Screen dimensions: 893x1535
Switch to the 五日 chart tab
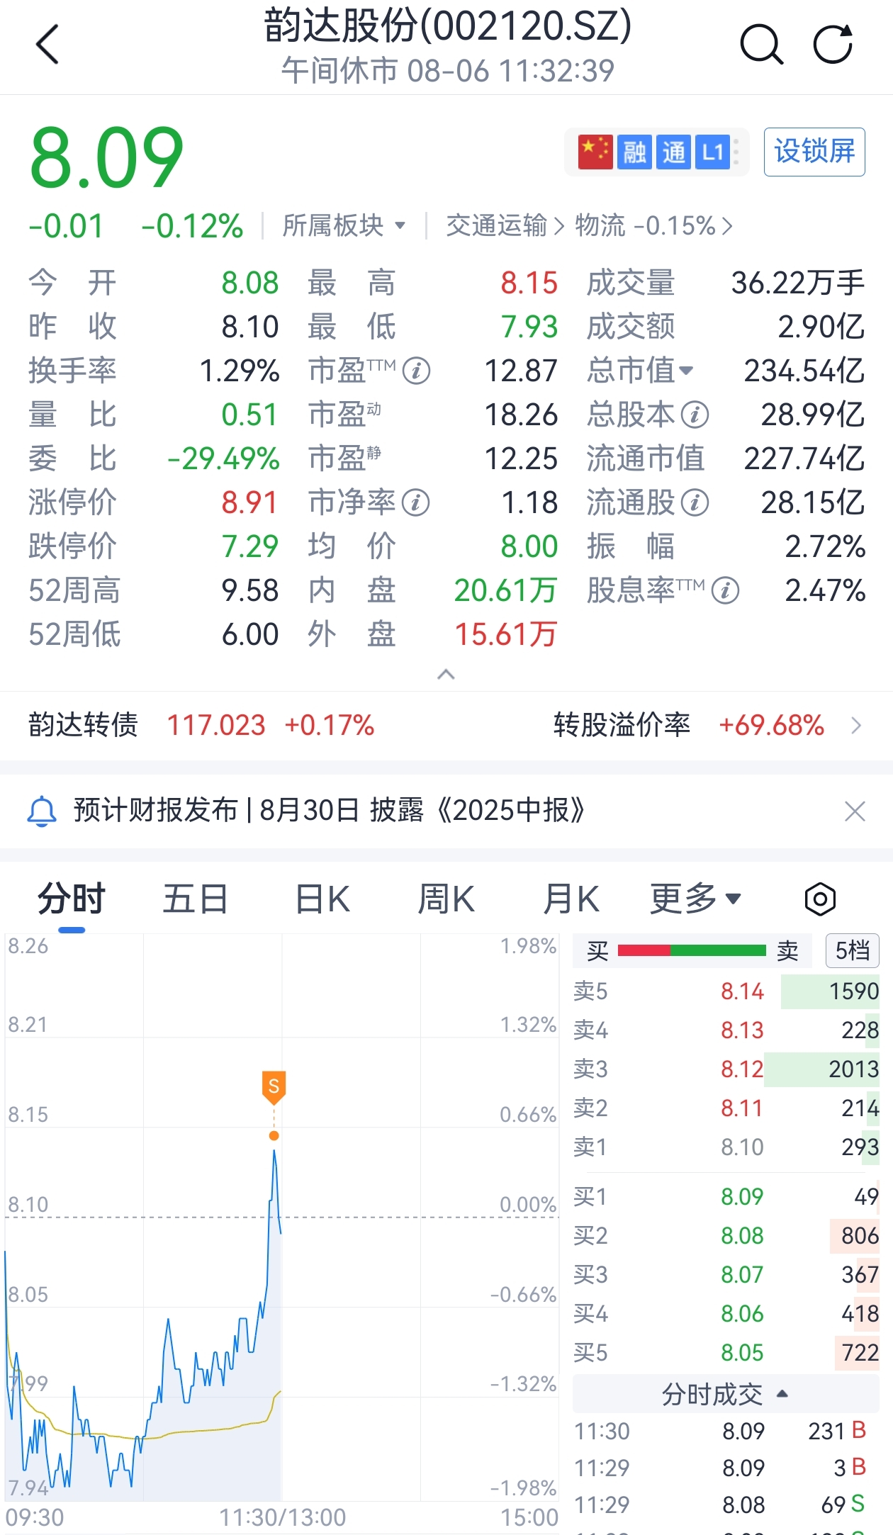[195, 899]
